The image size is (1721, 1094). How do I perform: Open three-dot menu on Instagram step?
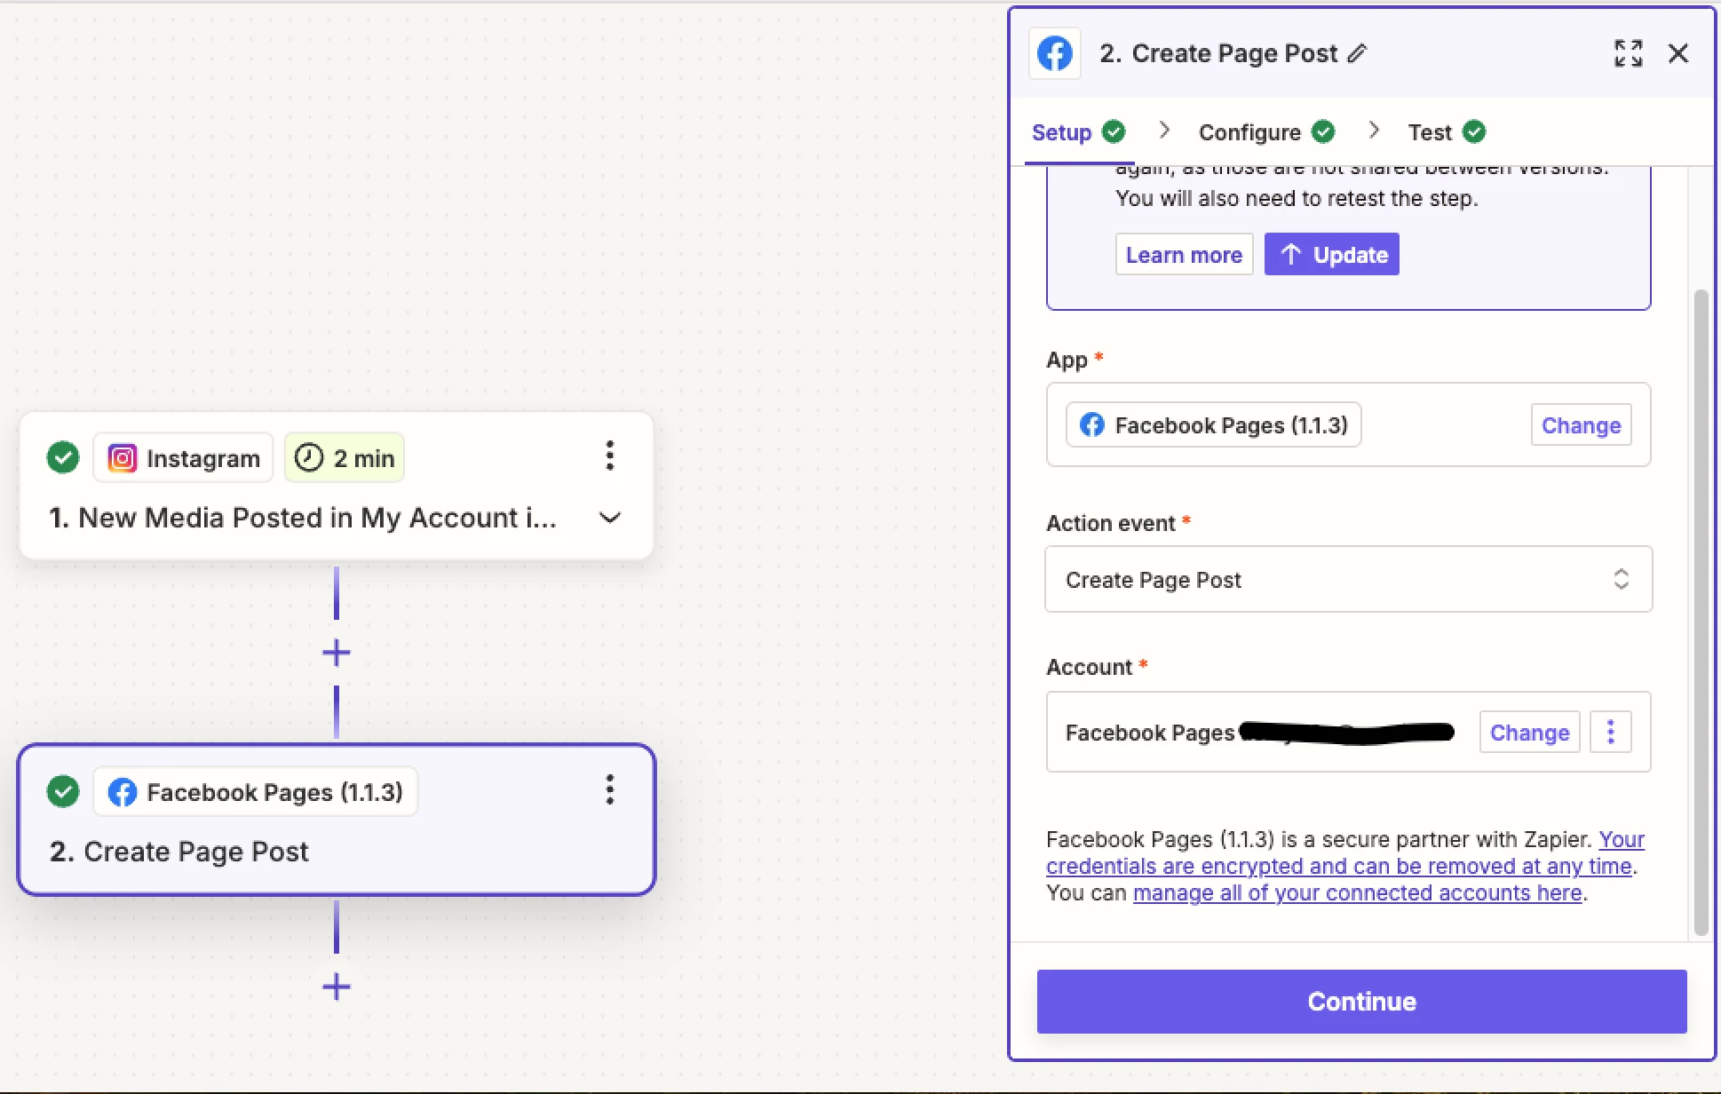pos(609,456)
